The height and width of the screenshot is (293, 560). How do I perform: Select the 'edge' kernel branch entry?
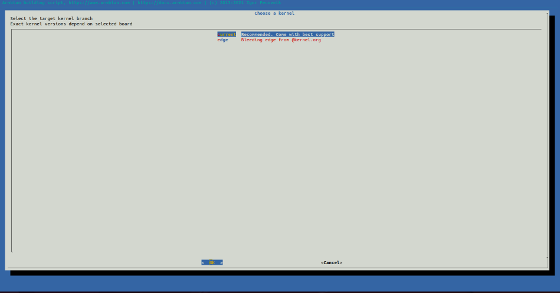[x=222, y=40]
